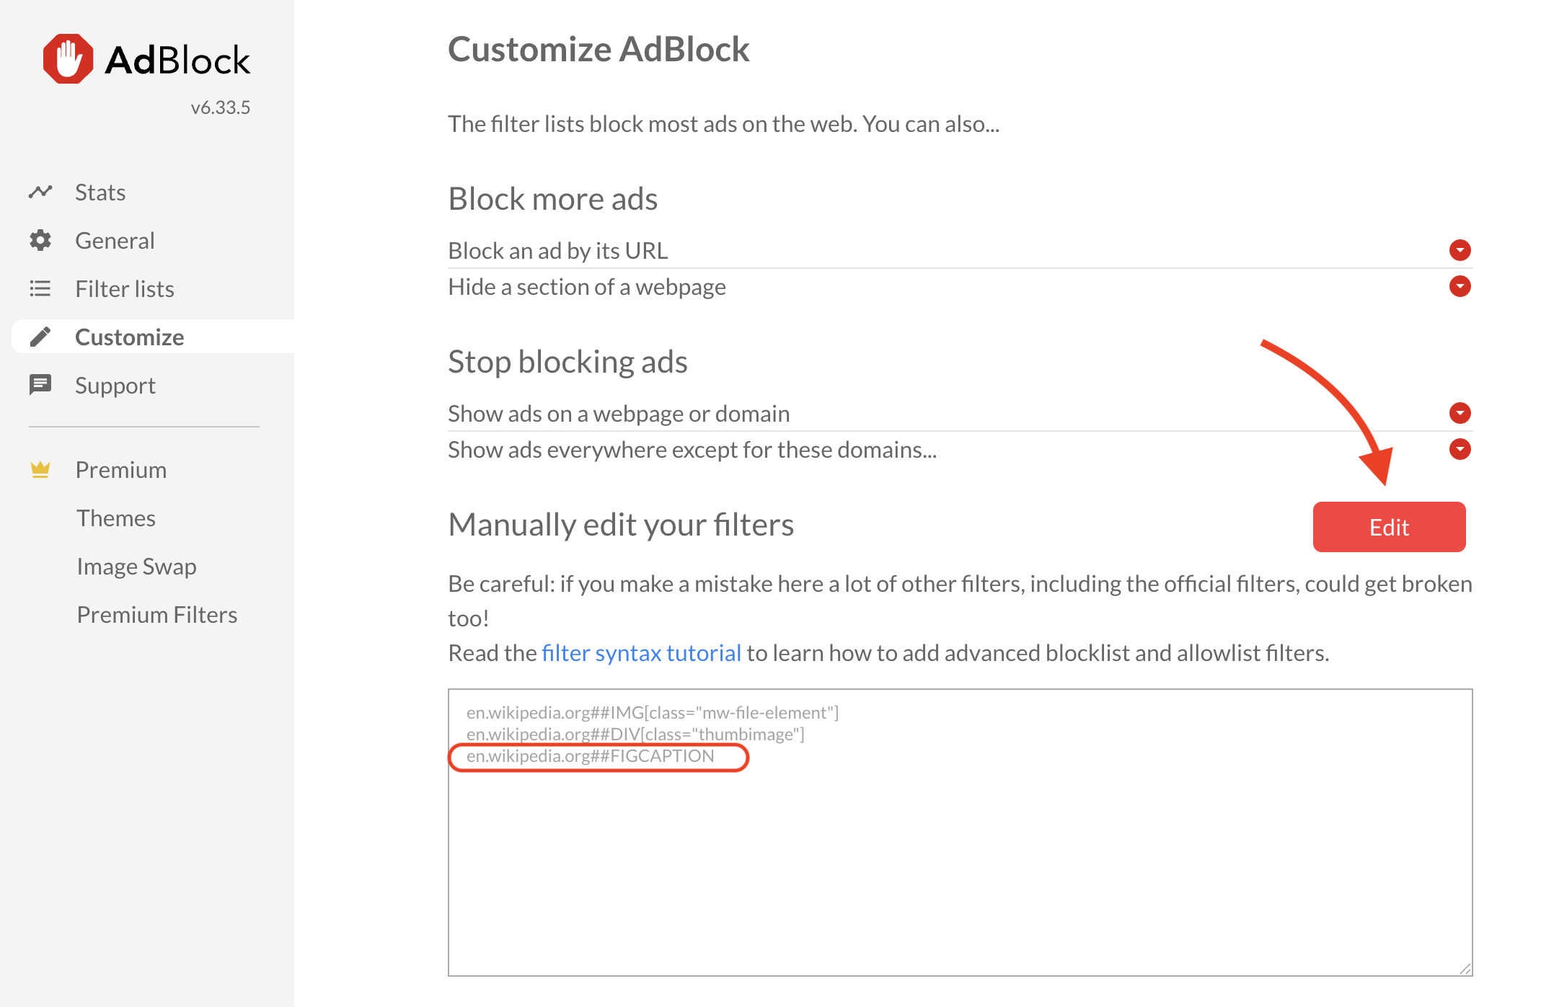Open the filter syntax tutorial link

(x=641, y=653)
